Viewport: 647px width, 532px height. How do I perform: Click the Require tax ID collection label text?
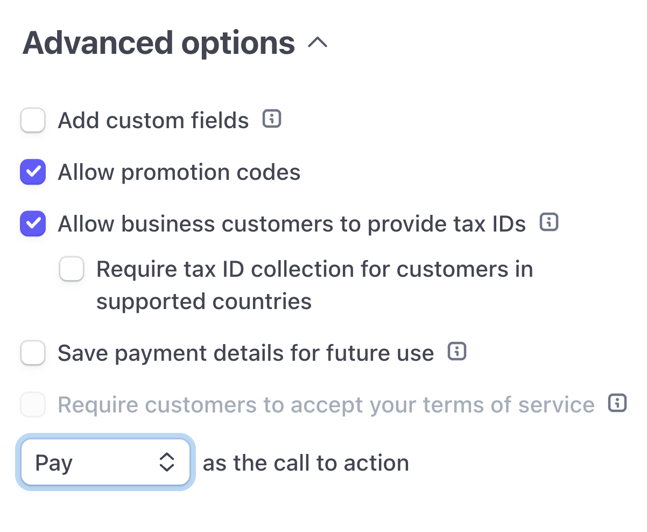pos(314,269)
